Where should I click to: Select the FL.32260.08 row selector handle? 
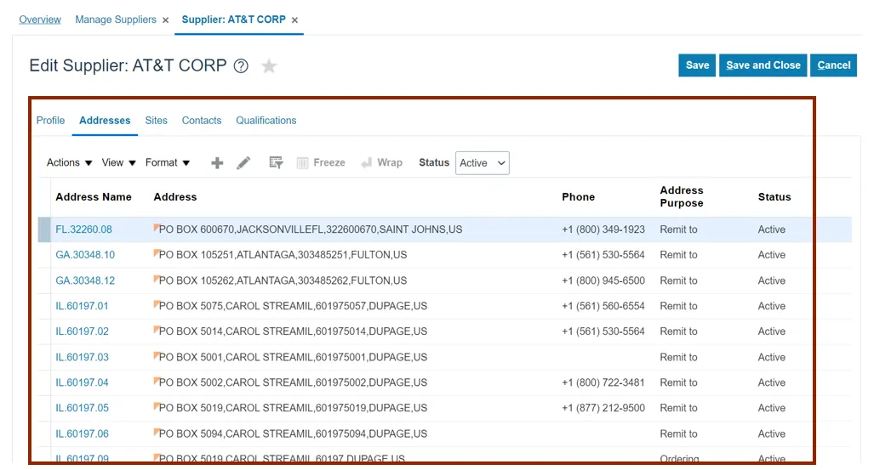point(44,229)
